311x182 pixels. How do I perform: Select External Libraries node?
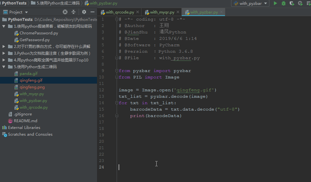pyautogui.click(x=24, y=127)
